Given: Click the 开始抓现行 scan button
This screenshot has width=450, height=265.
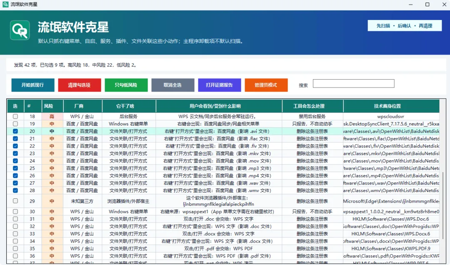Looking at the screenshot, I should click(33, 85).
